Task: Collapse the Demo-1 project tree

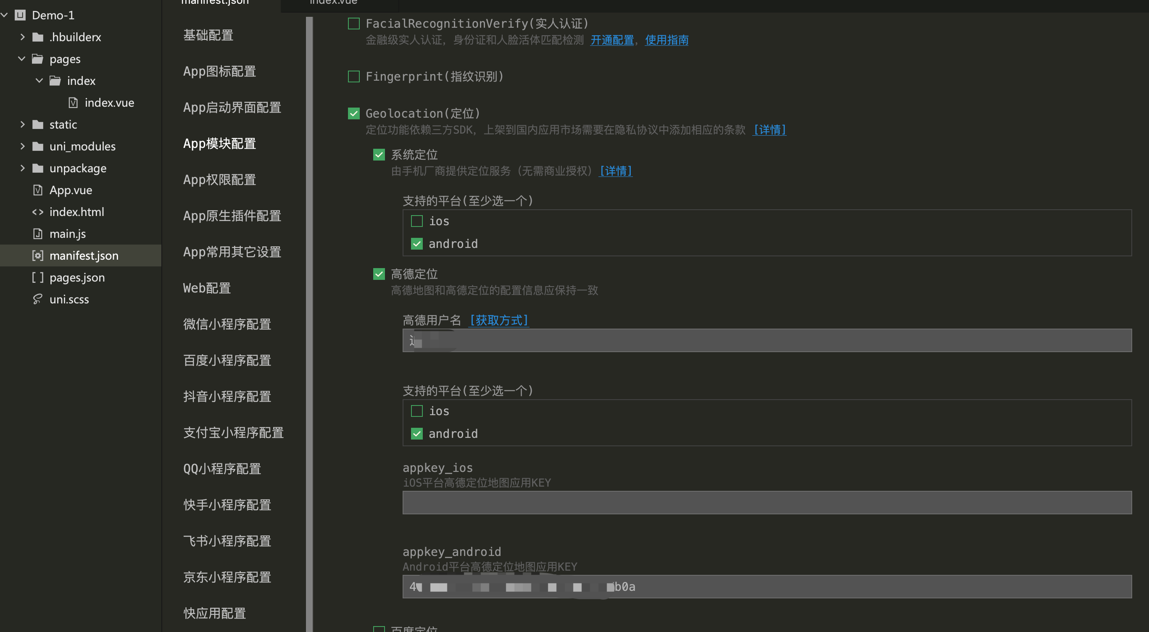Action: [x=5, y=15]
